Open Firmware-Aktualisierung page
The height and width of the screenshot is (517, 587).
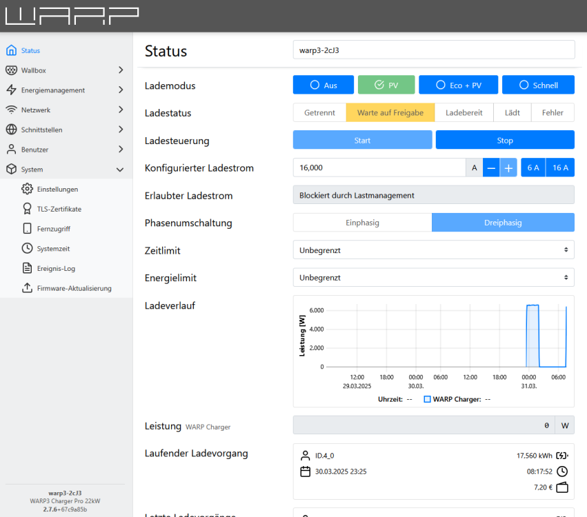74,288
